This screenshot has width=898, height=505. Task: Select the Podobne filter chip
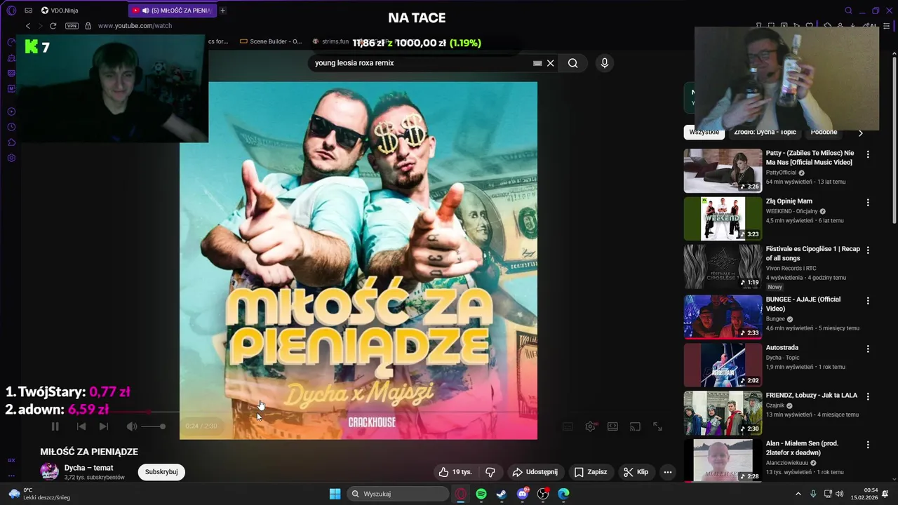pyautogui.click(x=824, y=132)
